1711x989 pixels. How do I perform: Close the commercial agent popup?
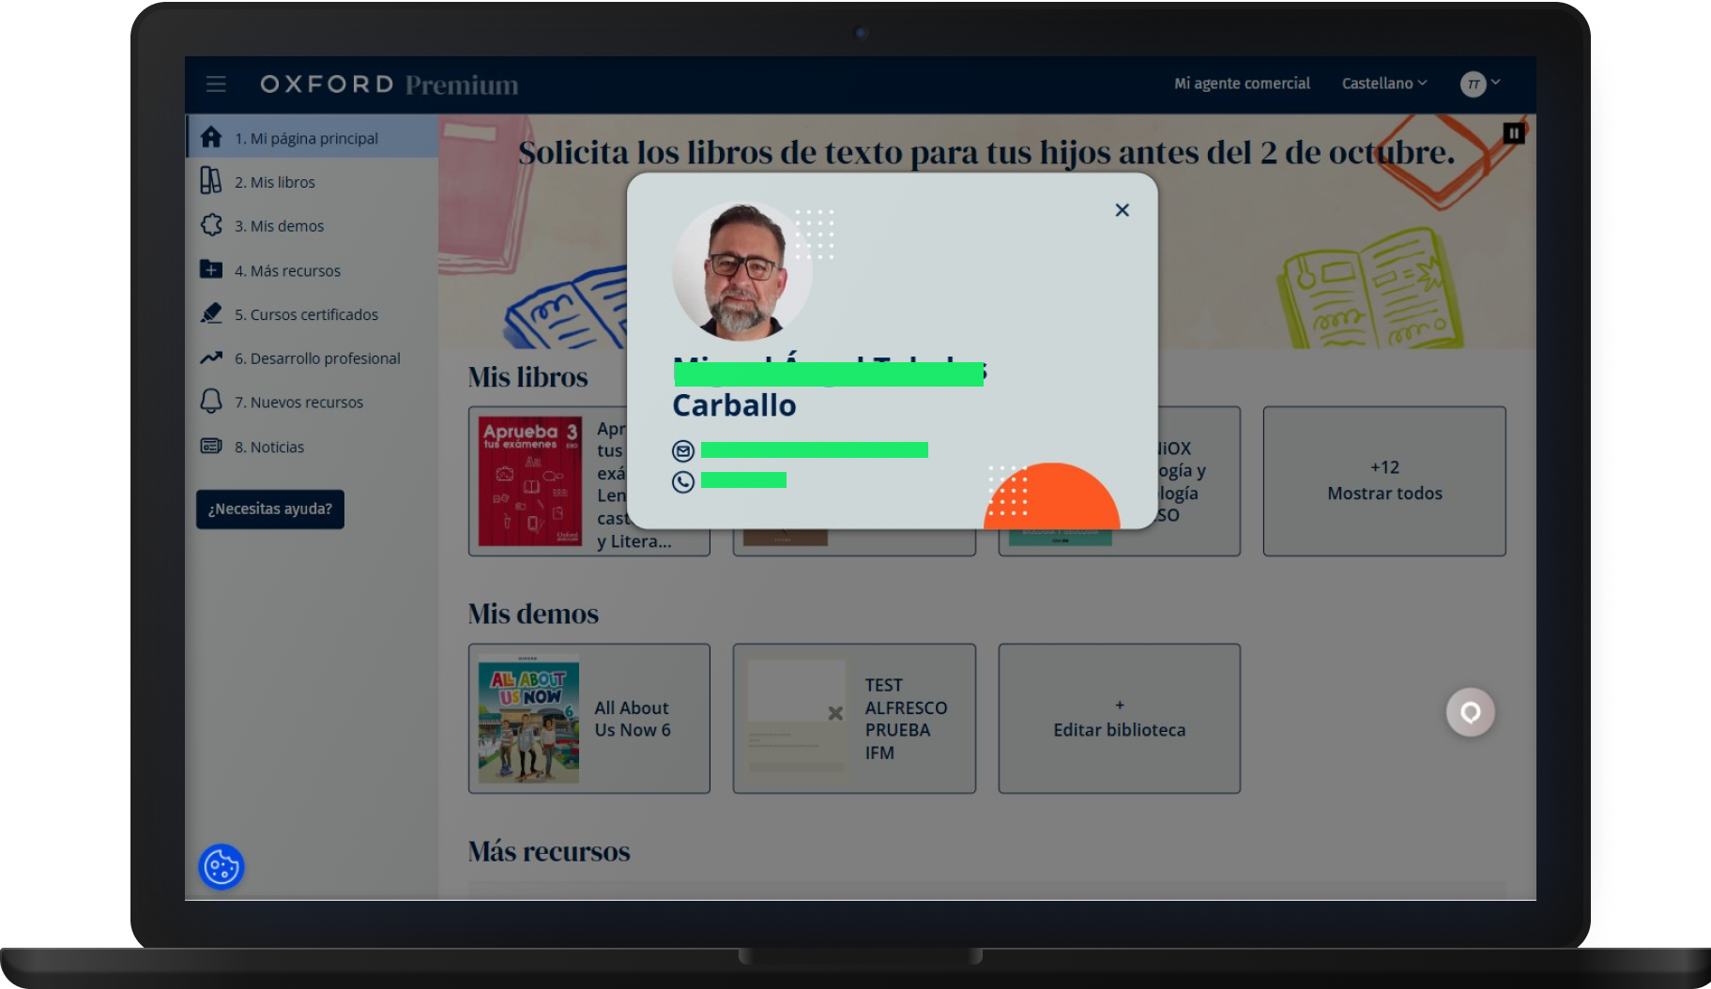point(1122,210)
